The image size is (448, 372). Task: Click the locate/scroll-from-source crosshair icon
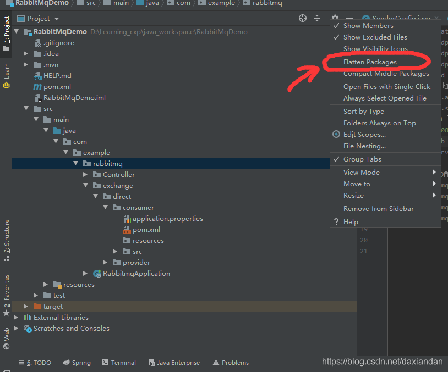point(303,18)
